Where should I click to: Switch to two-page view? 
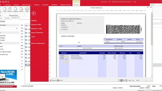tap(124, 80)
